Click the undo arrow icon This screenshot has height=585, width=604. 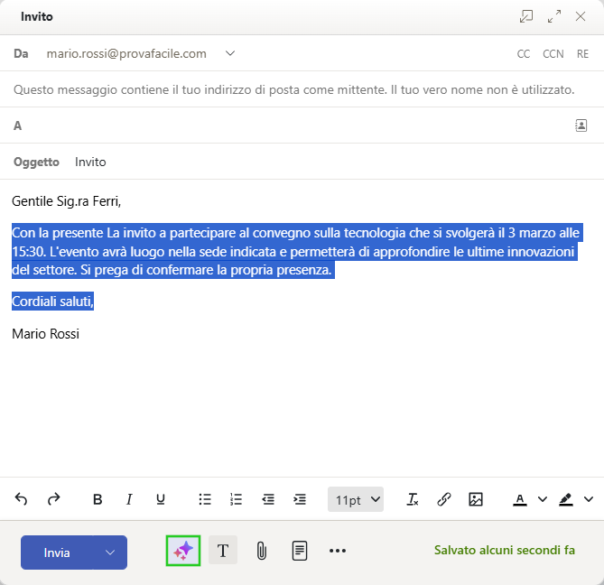(21, 499)
